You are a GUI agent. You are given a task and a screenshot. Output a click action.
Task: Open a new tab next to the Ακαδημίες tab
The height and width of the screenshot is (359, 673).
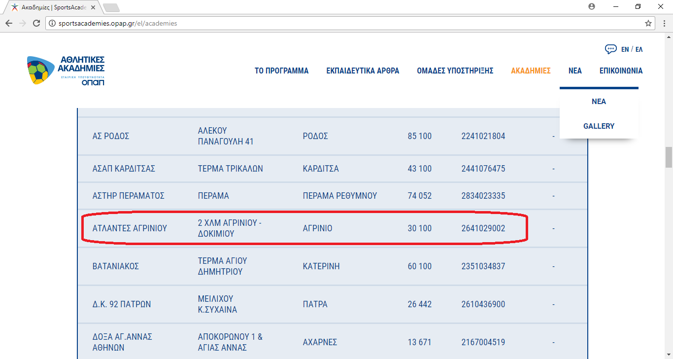point(111,7)
